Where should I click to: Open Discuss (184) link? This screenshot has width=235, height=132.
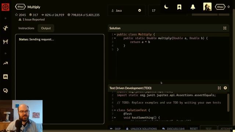[174, 129]
